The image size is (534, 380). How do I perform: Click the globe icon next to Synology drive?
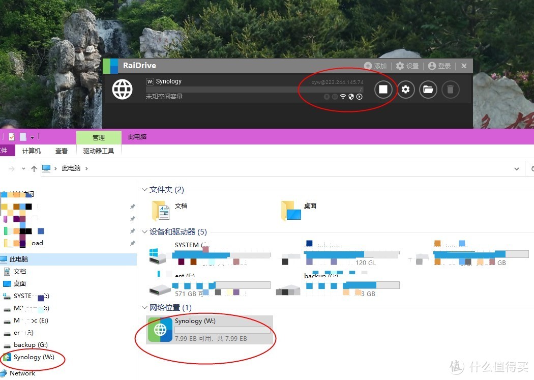(x=122, y=89)
